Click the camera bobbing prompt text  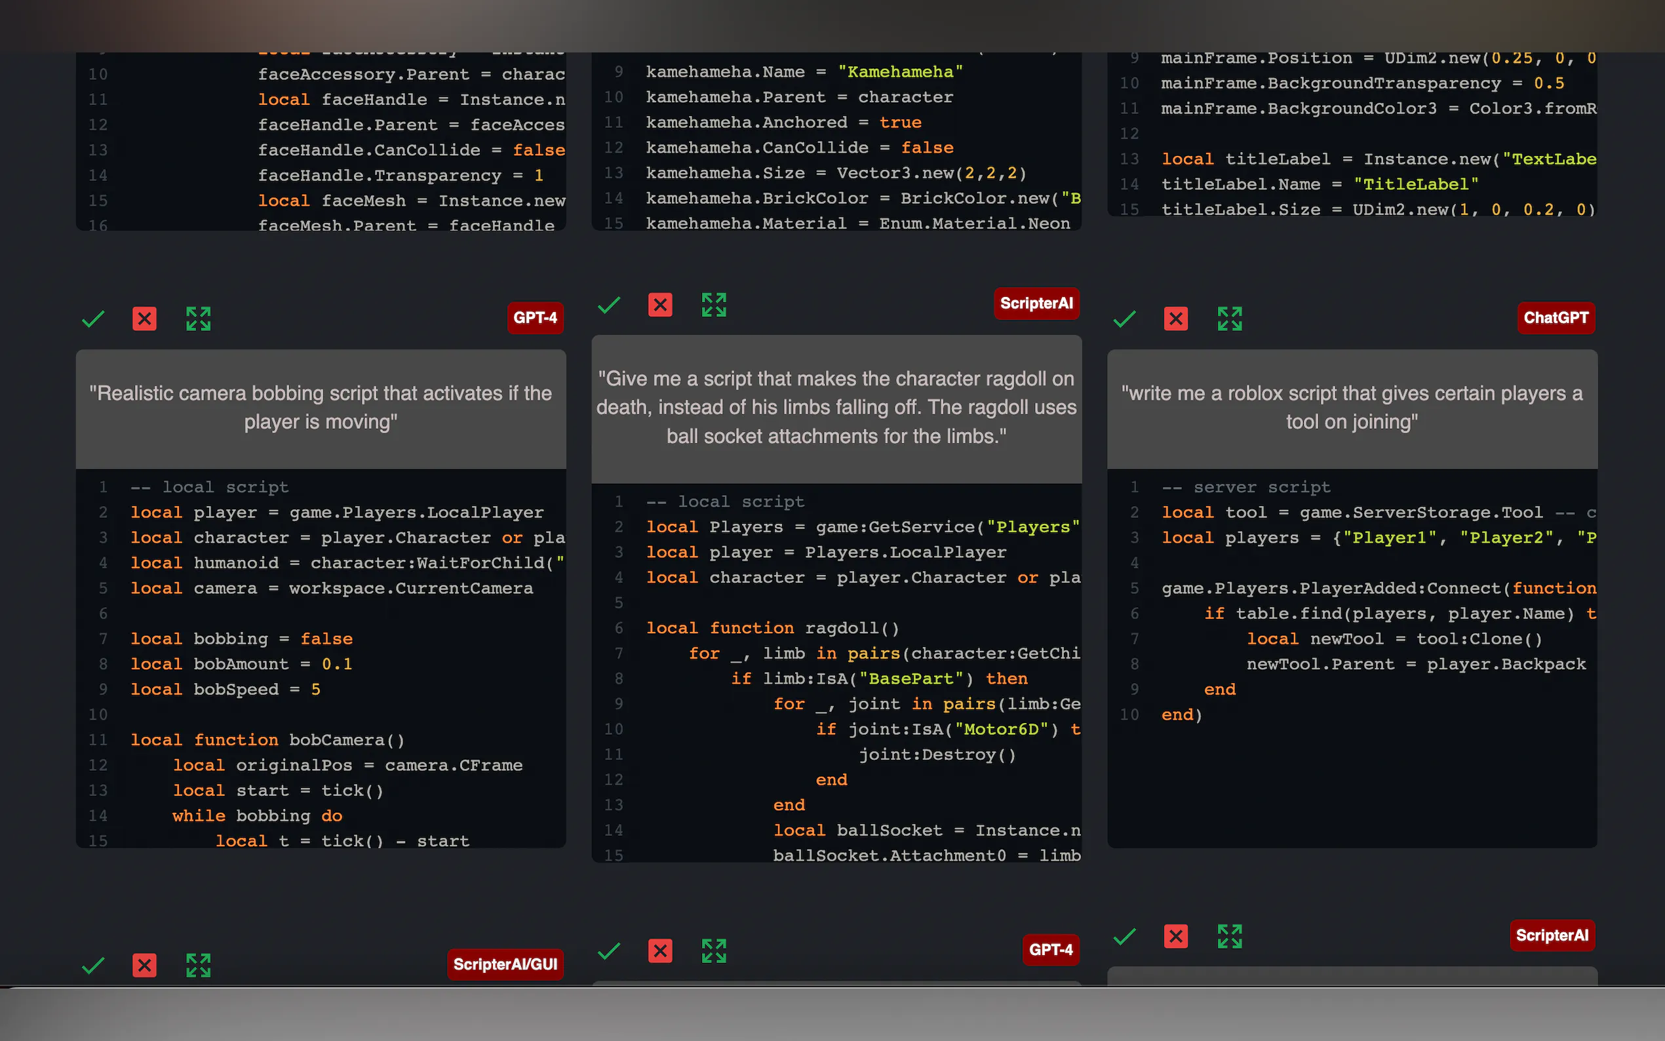(321, 408)
